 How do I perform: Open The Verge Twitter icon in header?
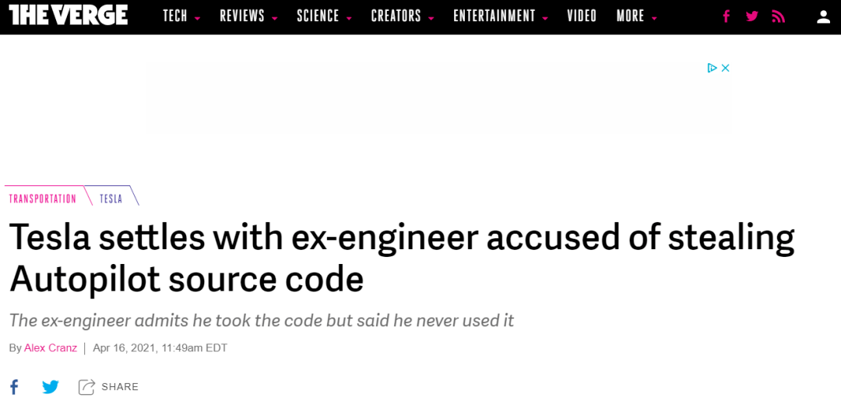tap(752, 16)
